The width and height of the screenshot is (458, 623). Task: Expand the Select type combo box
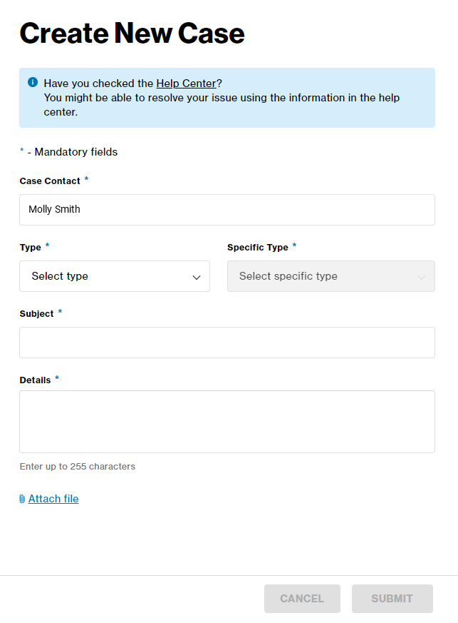point(114,276)
